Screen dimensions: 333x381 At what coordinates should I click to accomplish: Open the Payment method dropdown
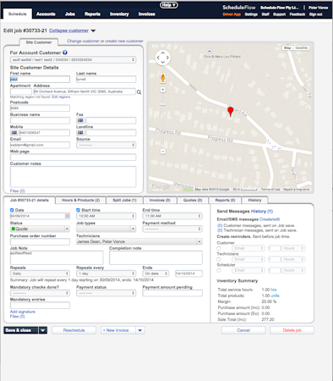click(172, 229)
